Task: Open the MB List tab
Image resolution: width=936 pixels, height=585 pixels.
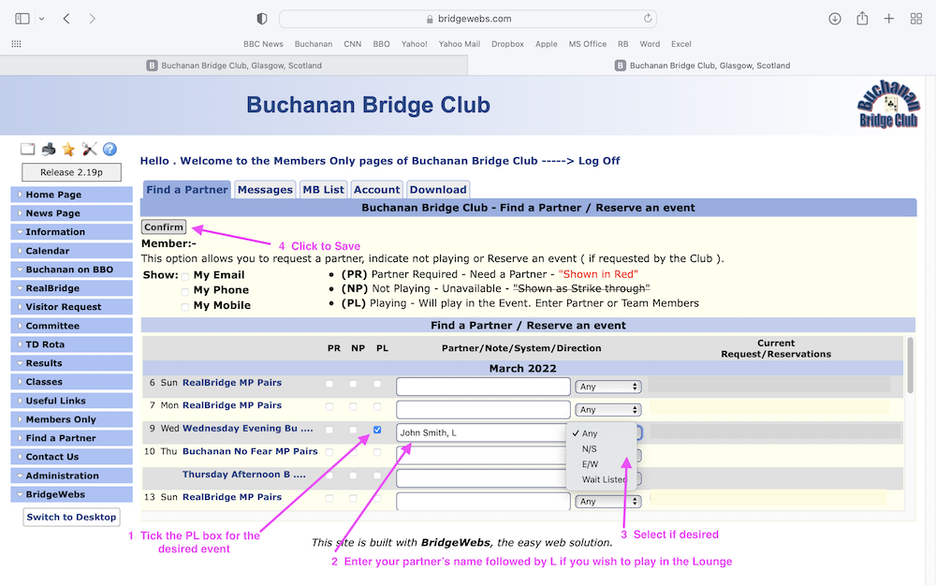Action: click(x=323, y=190)
